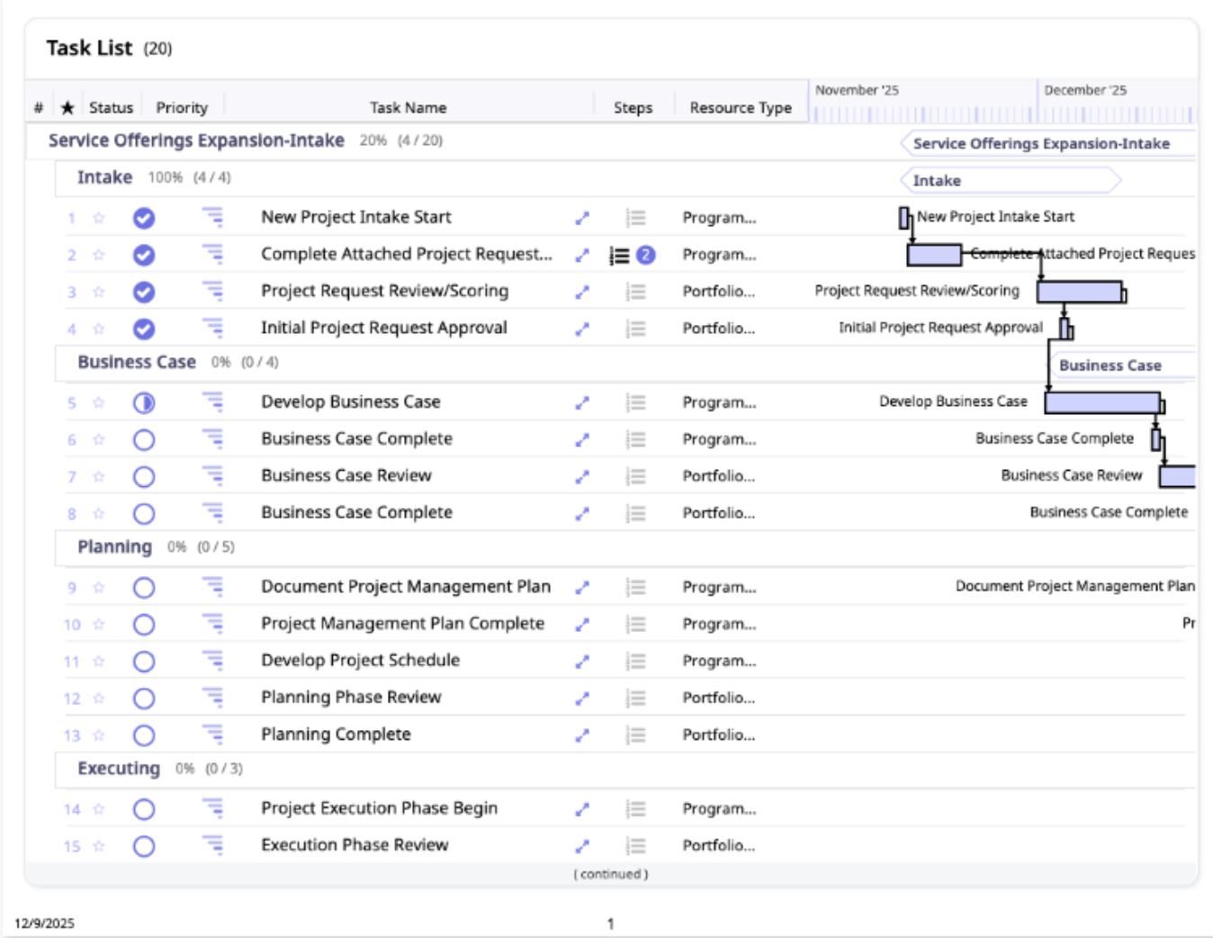This screenshot has width=1213, height=938.
Task: Sort by the Task Name column header
Action: (x=408, y=108)
